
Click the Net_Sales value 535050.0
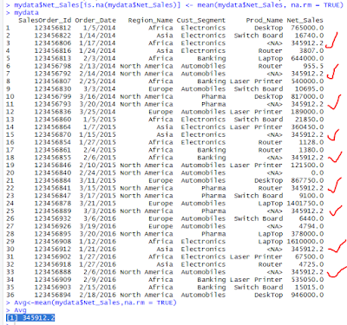pos(307,280)
